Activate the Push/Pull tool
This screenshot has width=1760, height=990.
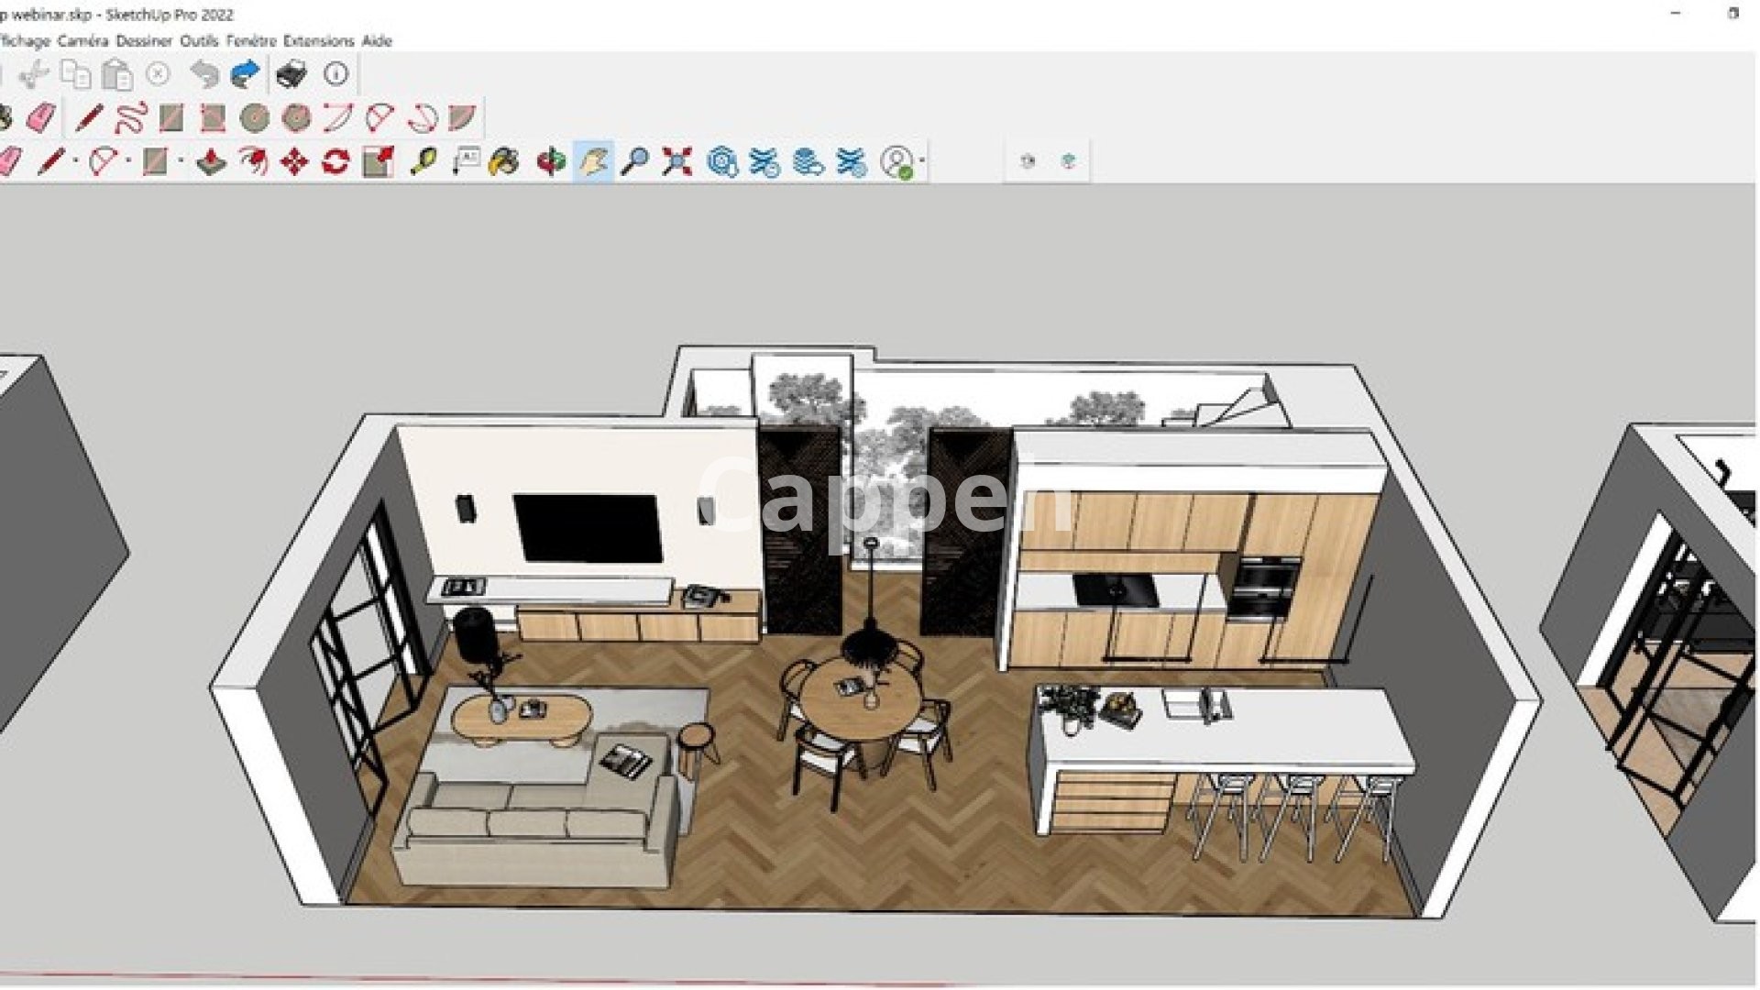coord(211,162)
